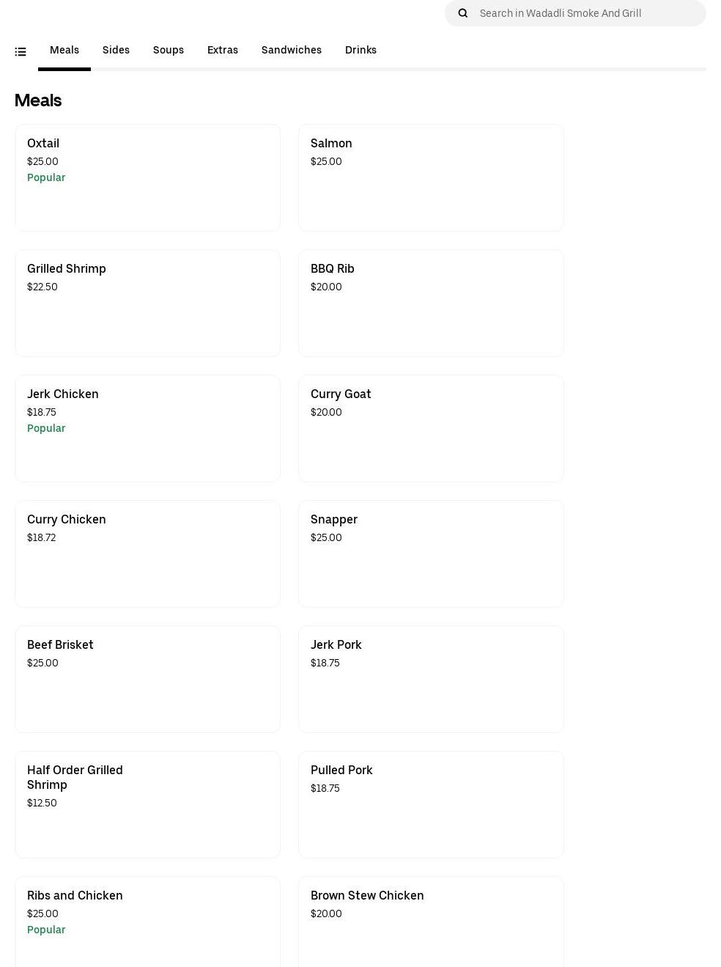The image size is (721, 967).
Task: Click the search magnifier icon
Action: 463,13
